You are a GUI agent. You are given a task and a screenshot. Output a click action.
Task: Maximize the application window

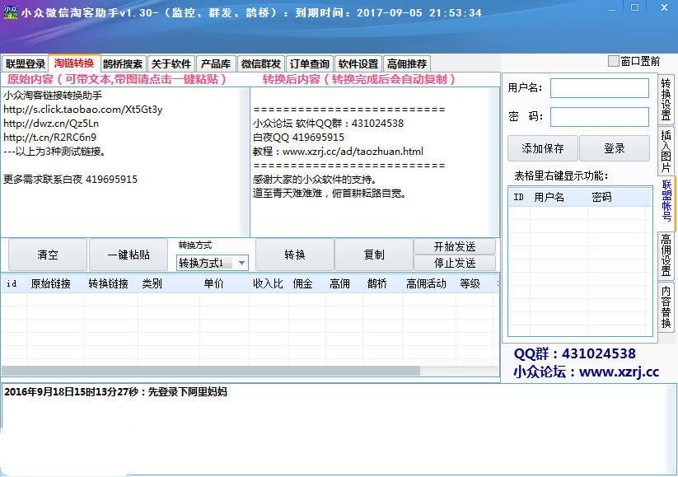click(634, 7)
